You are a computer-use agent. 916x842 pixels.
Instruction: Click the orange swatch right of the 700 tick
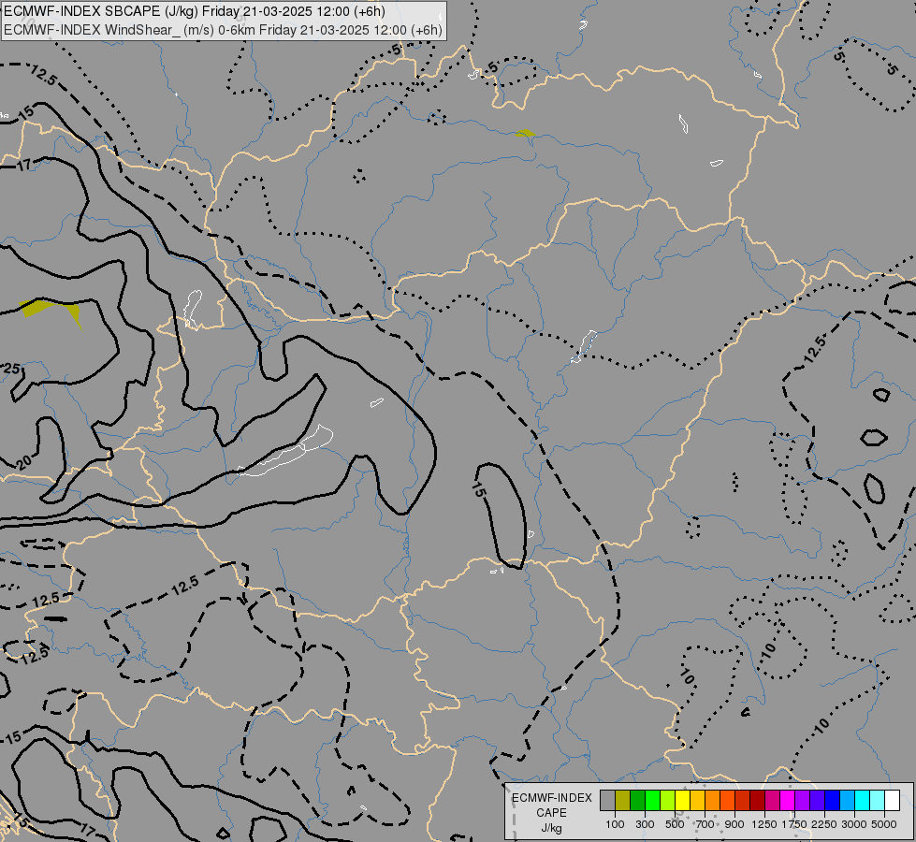click(x=713, y=801)
